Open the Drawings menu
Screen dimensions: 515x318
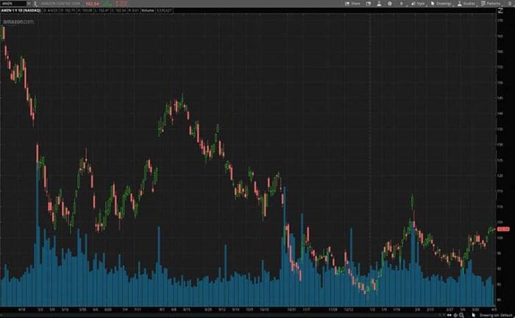(x=441, y=3)
